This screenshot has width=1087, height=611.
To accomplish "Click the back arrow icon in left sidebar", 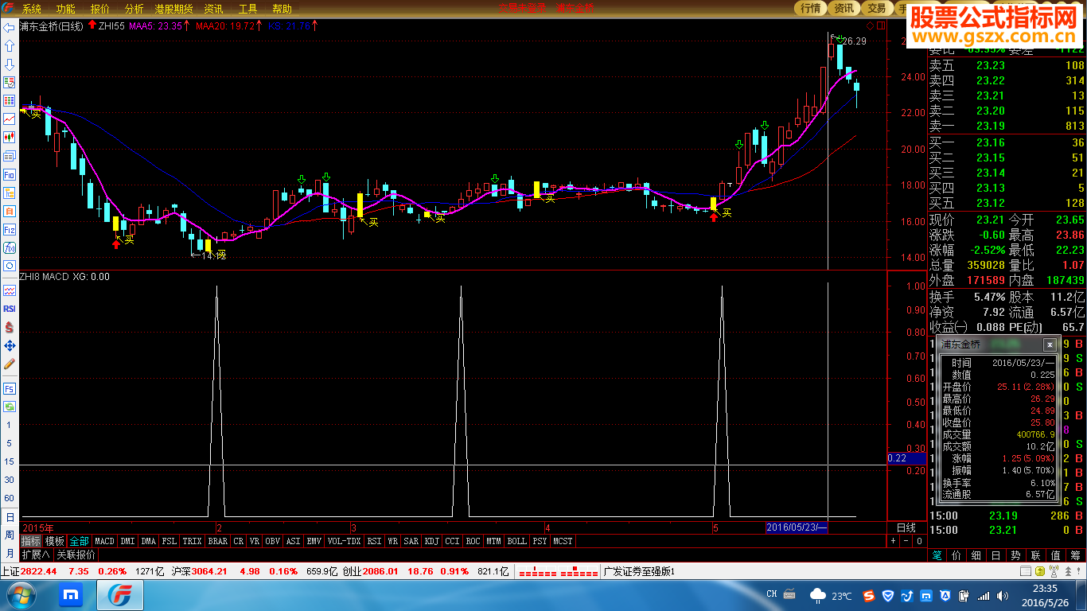I will (10, 28).
